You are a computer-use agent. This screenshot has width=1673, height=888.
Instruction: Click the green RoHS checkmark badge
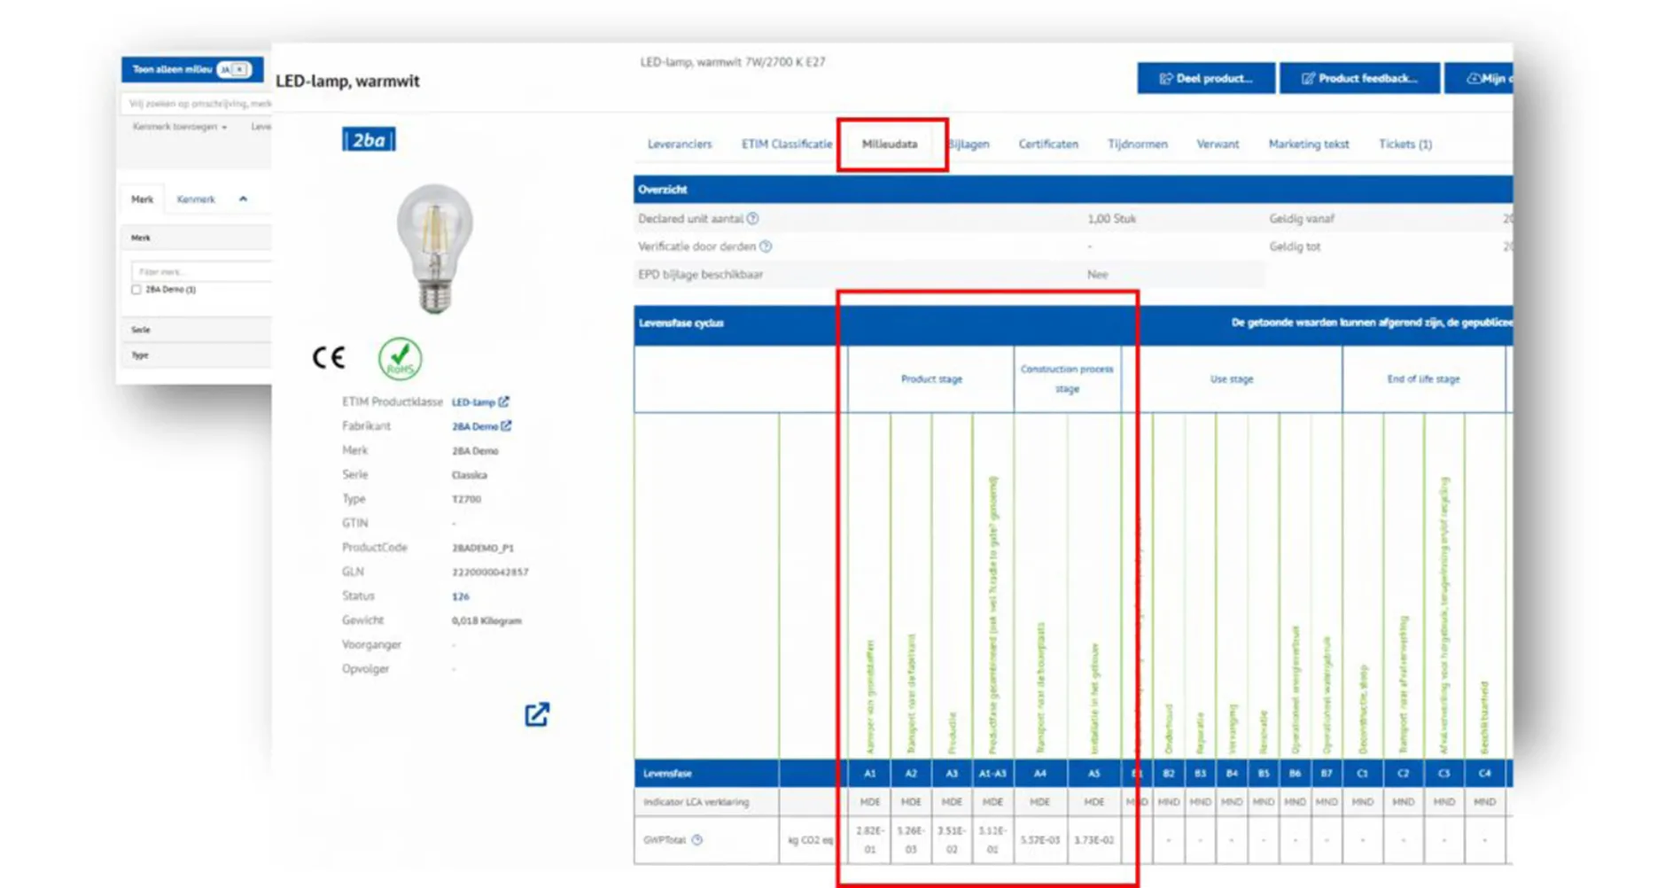pyautogui.click(x=401, y=359)
